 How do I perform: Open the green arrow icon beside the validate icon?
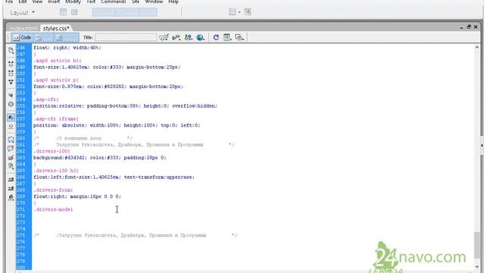176,37
